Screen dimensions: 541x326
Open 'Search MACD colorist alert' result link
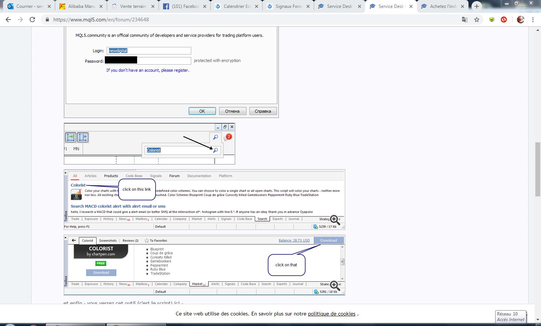click(x=118, y=206)
